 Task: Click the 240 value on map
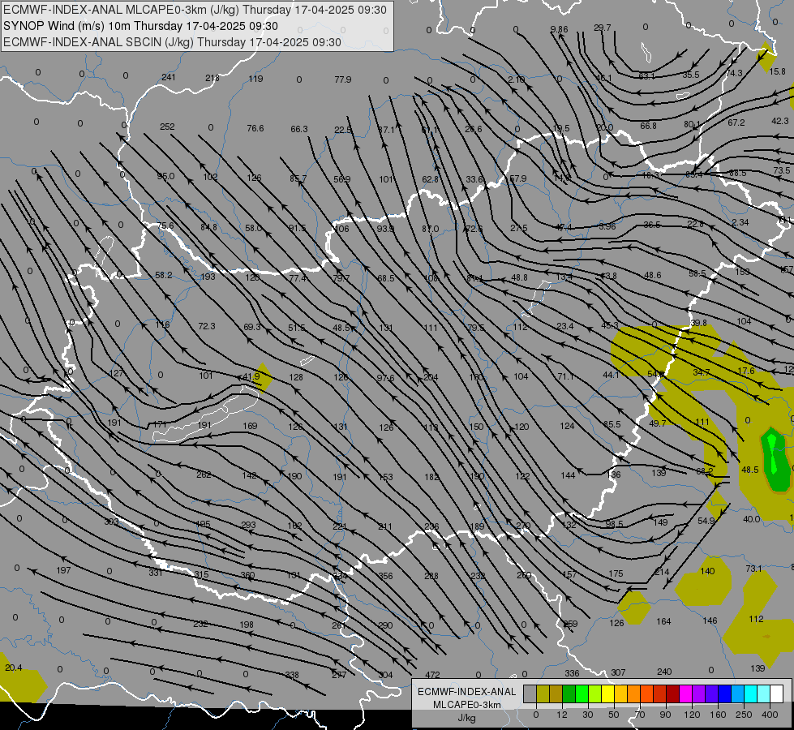(664, 672)
